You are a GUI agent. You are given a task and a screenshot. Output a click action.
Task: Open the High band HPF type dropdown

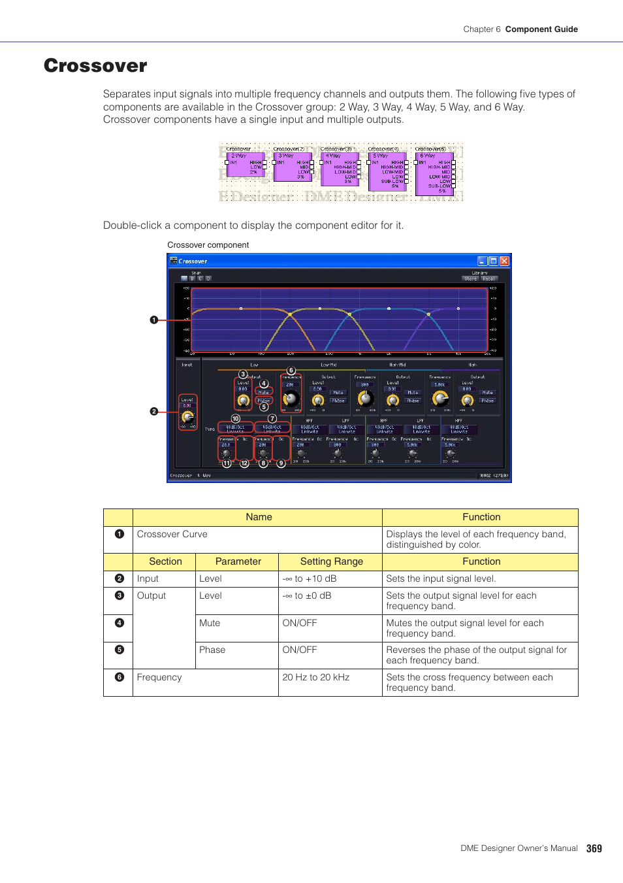458,429
